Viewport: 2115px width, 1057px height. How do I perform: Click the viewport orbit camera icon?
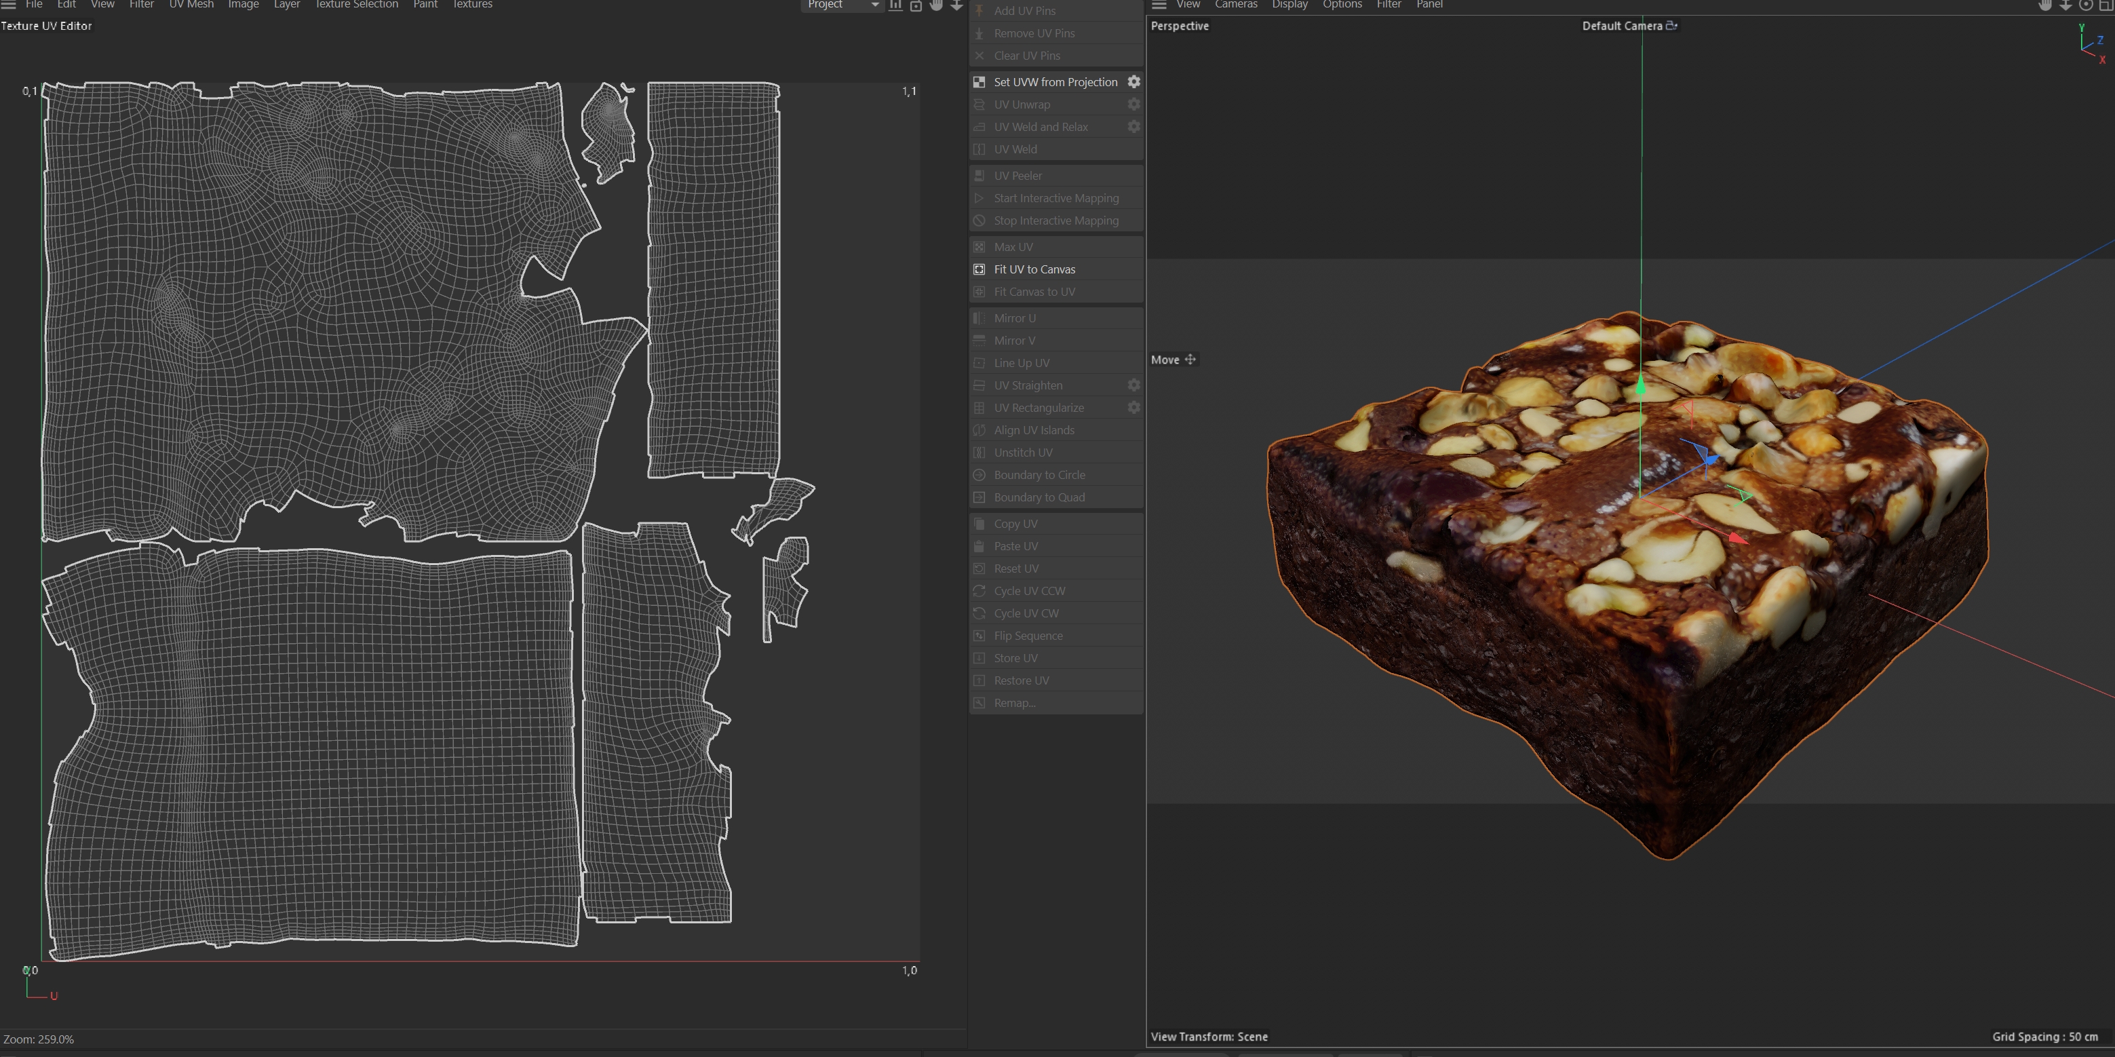2085,5
